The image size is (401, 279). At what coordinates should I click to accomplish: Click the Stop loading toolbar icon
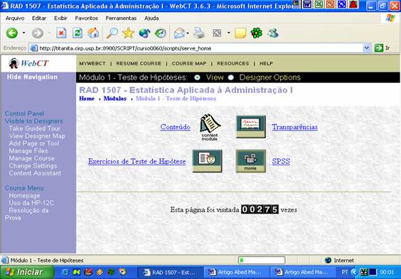61,33
